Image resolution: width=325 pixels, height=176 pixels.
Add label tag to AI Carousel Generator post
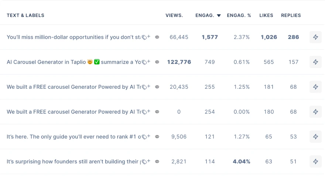146,62
